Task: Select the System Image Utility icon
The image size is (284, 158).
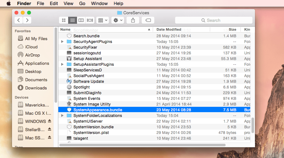Action: click(69, 104)
